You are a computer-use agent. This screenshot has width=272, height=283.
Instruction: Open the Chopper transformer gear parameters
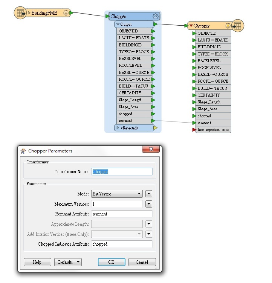[156, 16]
